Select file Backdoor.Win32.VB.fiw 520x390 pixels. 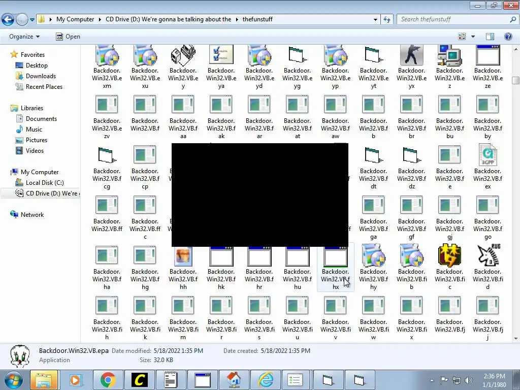coord(373,318)
